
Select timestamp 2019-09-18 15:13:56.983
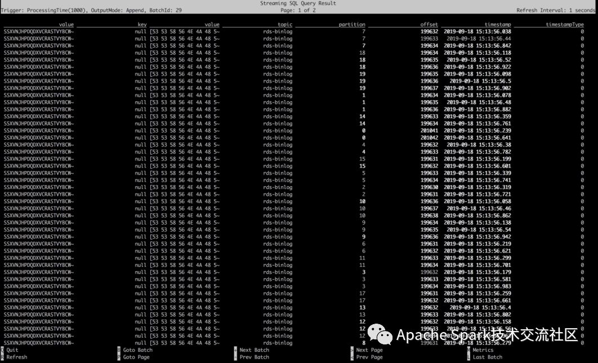477,286
